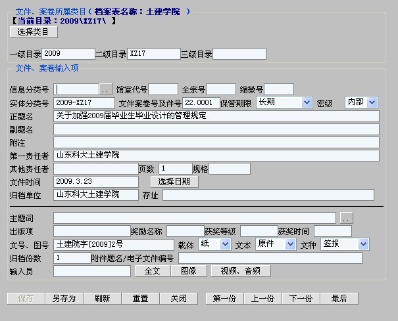398x321 pixels.
Task: Open the 载体 dropdown showing 纸
Action: coord(214,244)
